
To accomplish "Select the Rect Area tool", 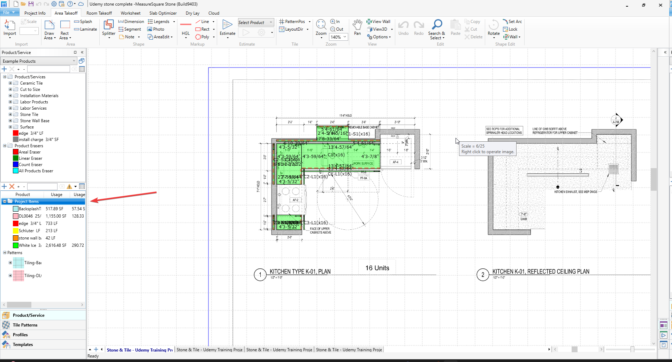I will tap(65, 30).
